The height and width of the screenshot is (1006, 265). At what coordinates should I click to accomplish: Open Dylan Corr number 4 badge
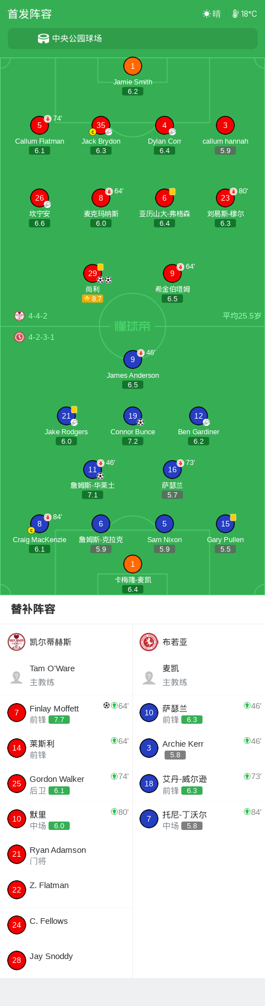(x=165, y=125)
